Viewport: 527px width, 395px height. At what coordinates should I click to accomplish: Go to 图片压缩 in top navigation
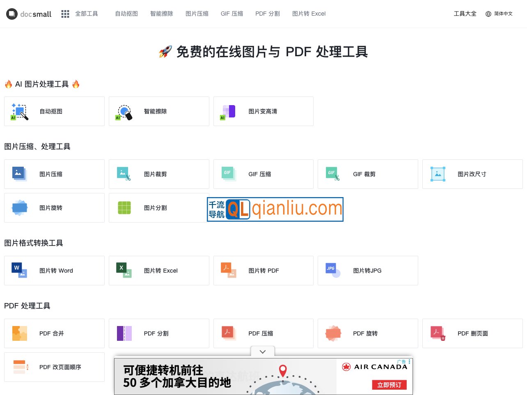pos(197,14)
